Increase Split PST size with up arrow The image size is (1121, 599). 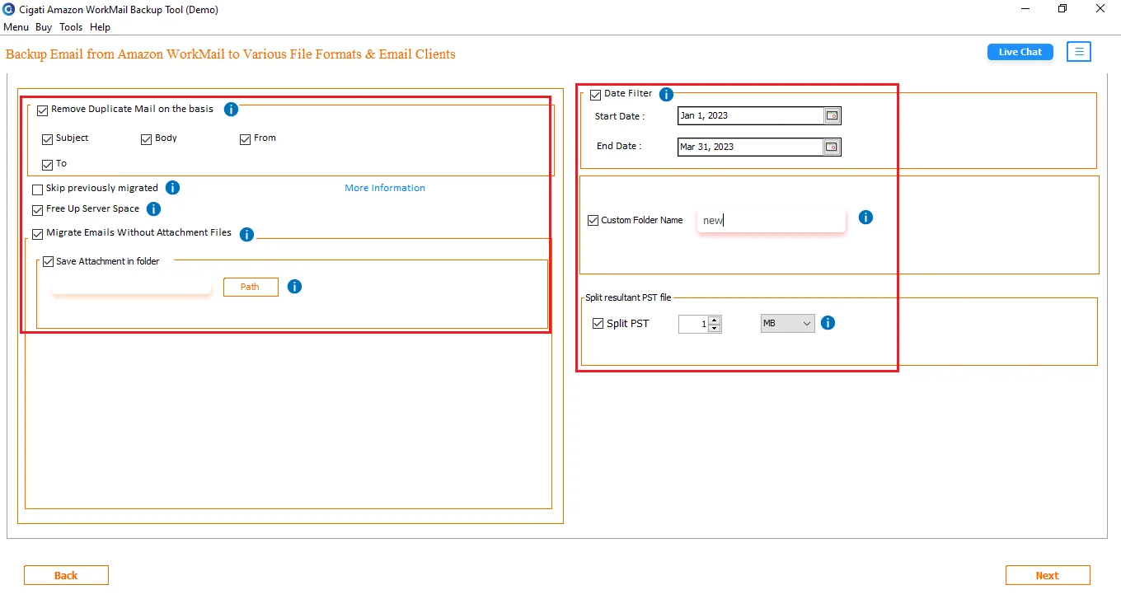point(715,320)
